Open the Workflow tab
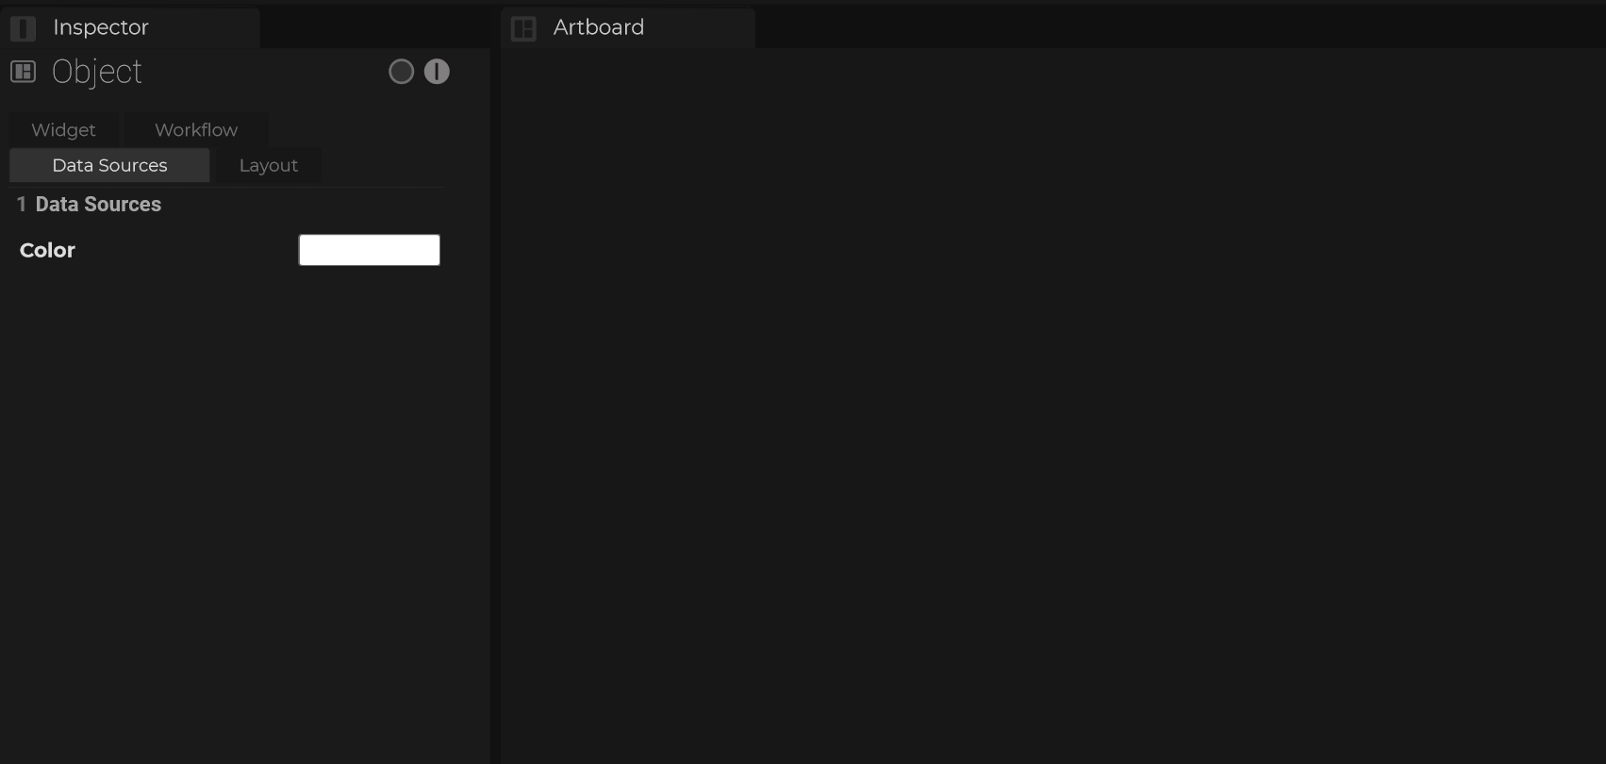Image resolution: width=1606 pixels, height=764 pixels. point(196,130)
